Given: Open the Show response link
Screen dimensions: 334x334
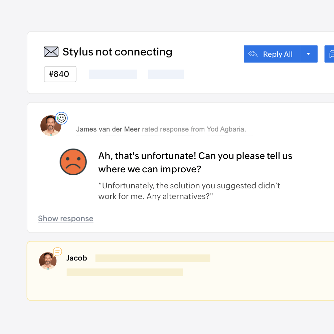Looking at the screenshot, I should [65, 218].
